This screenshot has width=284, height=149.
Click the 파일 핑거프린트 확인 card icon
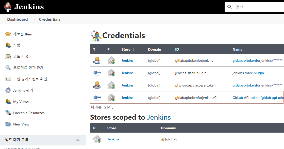point(8,79)
